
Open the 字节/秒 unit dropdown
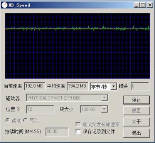tap(113, 86)
